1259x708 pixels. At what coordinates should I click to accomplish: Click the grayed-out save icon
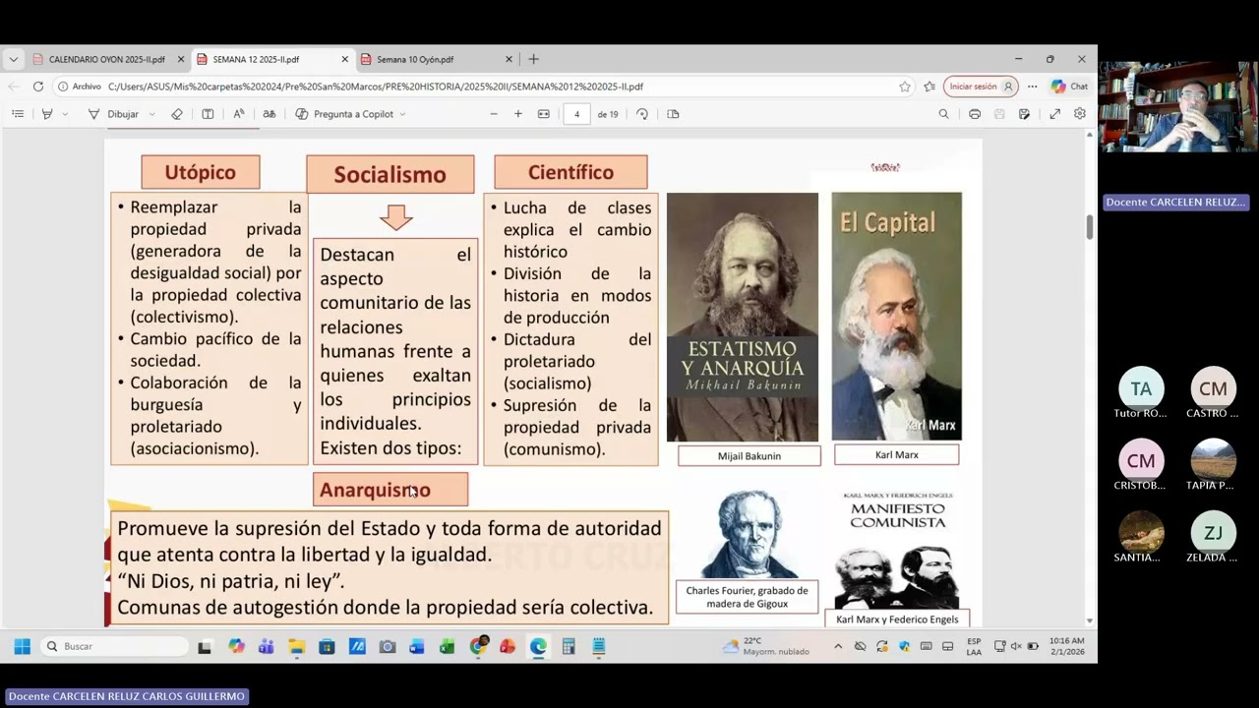[x=999, y=114]
